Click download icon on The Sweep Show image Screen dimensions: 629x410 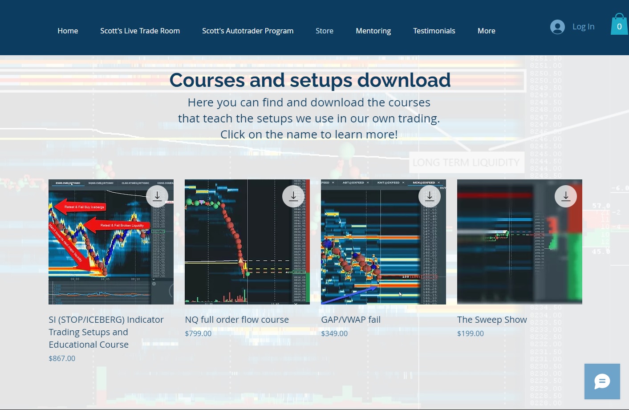click(566, 196)
